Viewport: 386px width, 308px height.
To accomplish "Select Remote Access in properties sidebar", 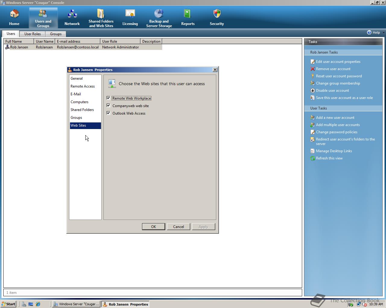I will click(x=85, y=86).
